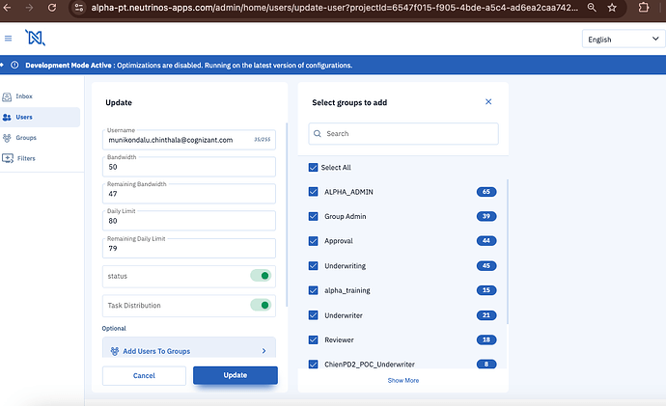Open the Groups menu item
This screenshot has width=666, height=406.
(26, 138)
